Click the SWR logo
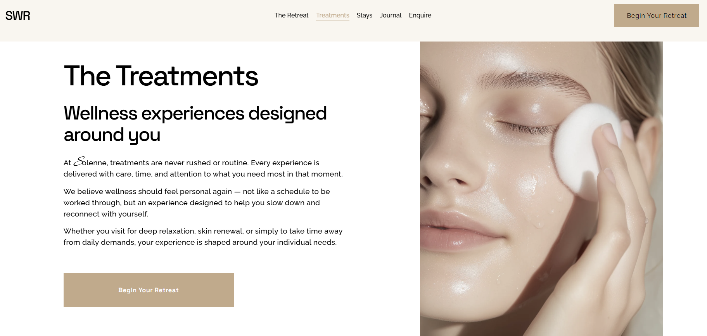Viewport: 707px width, 336px height. point(18,16)
